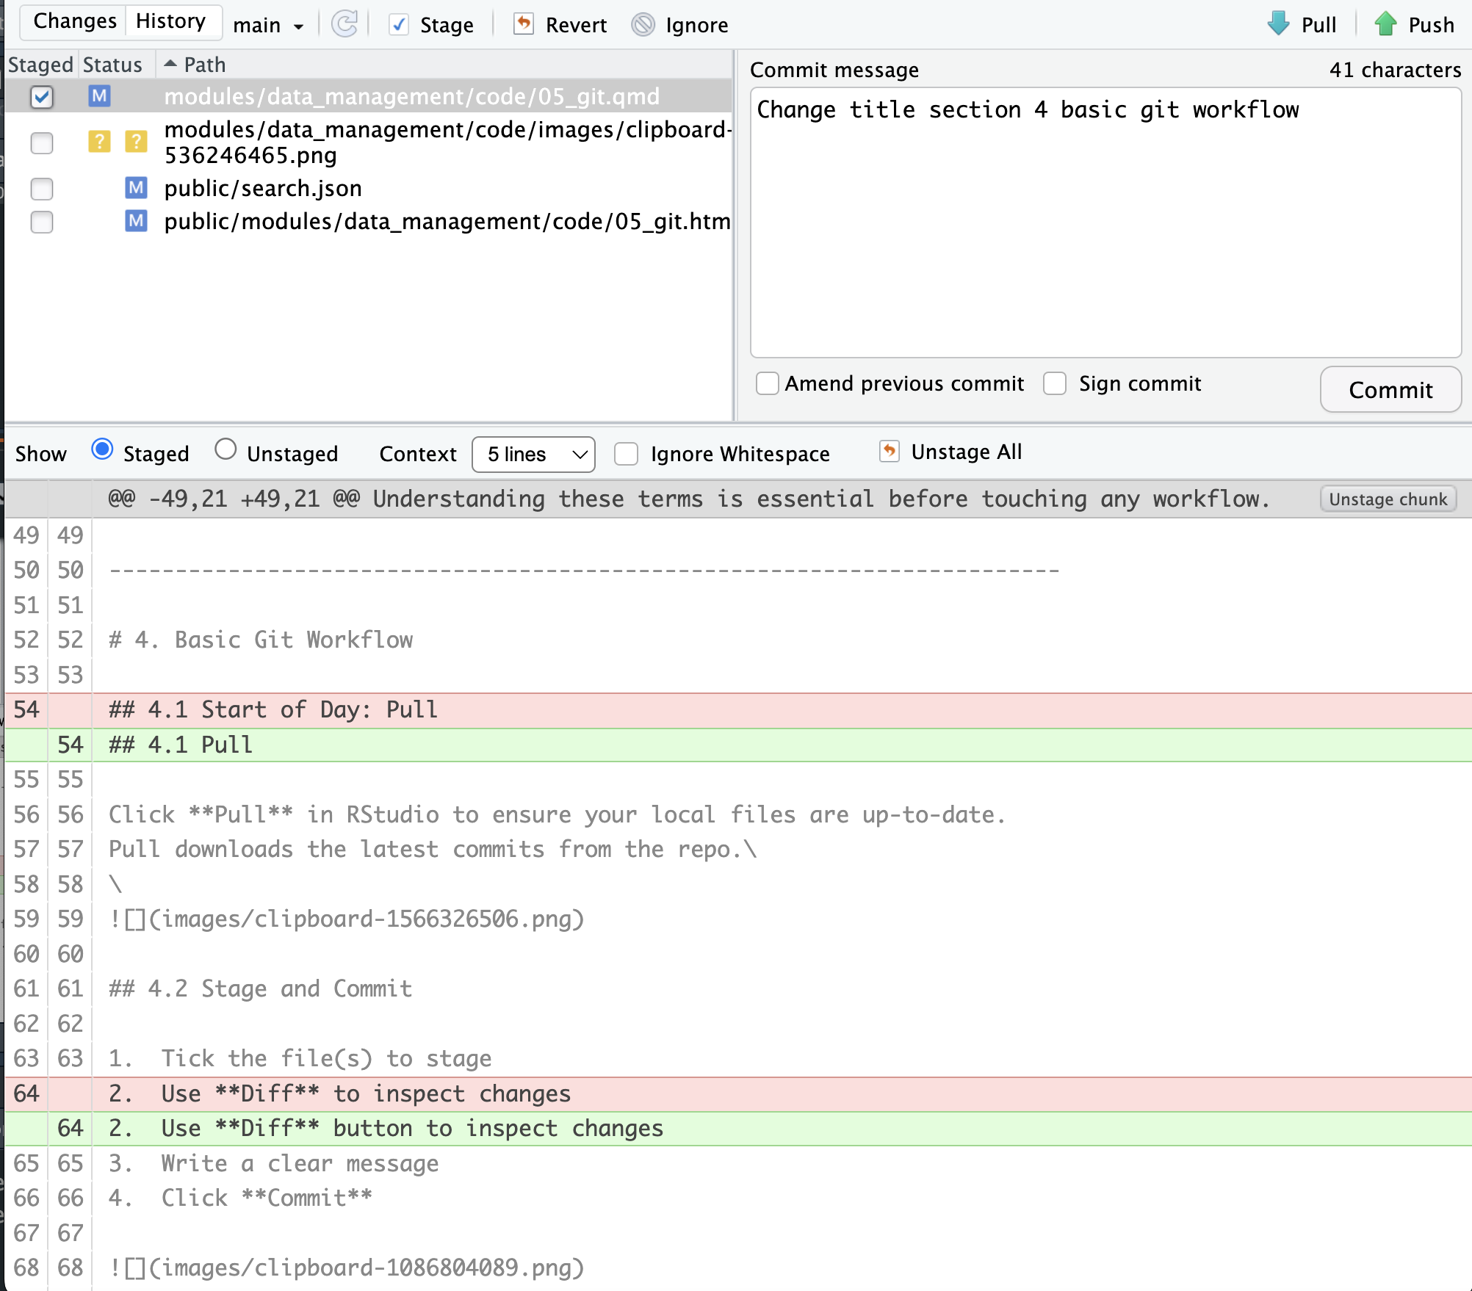The height and width of the screenshot is (1291, 1472).
Task: Stage the public/search.json file checkbox
Action: click(42, 189)
